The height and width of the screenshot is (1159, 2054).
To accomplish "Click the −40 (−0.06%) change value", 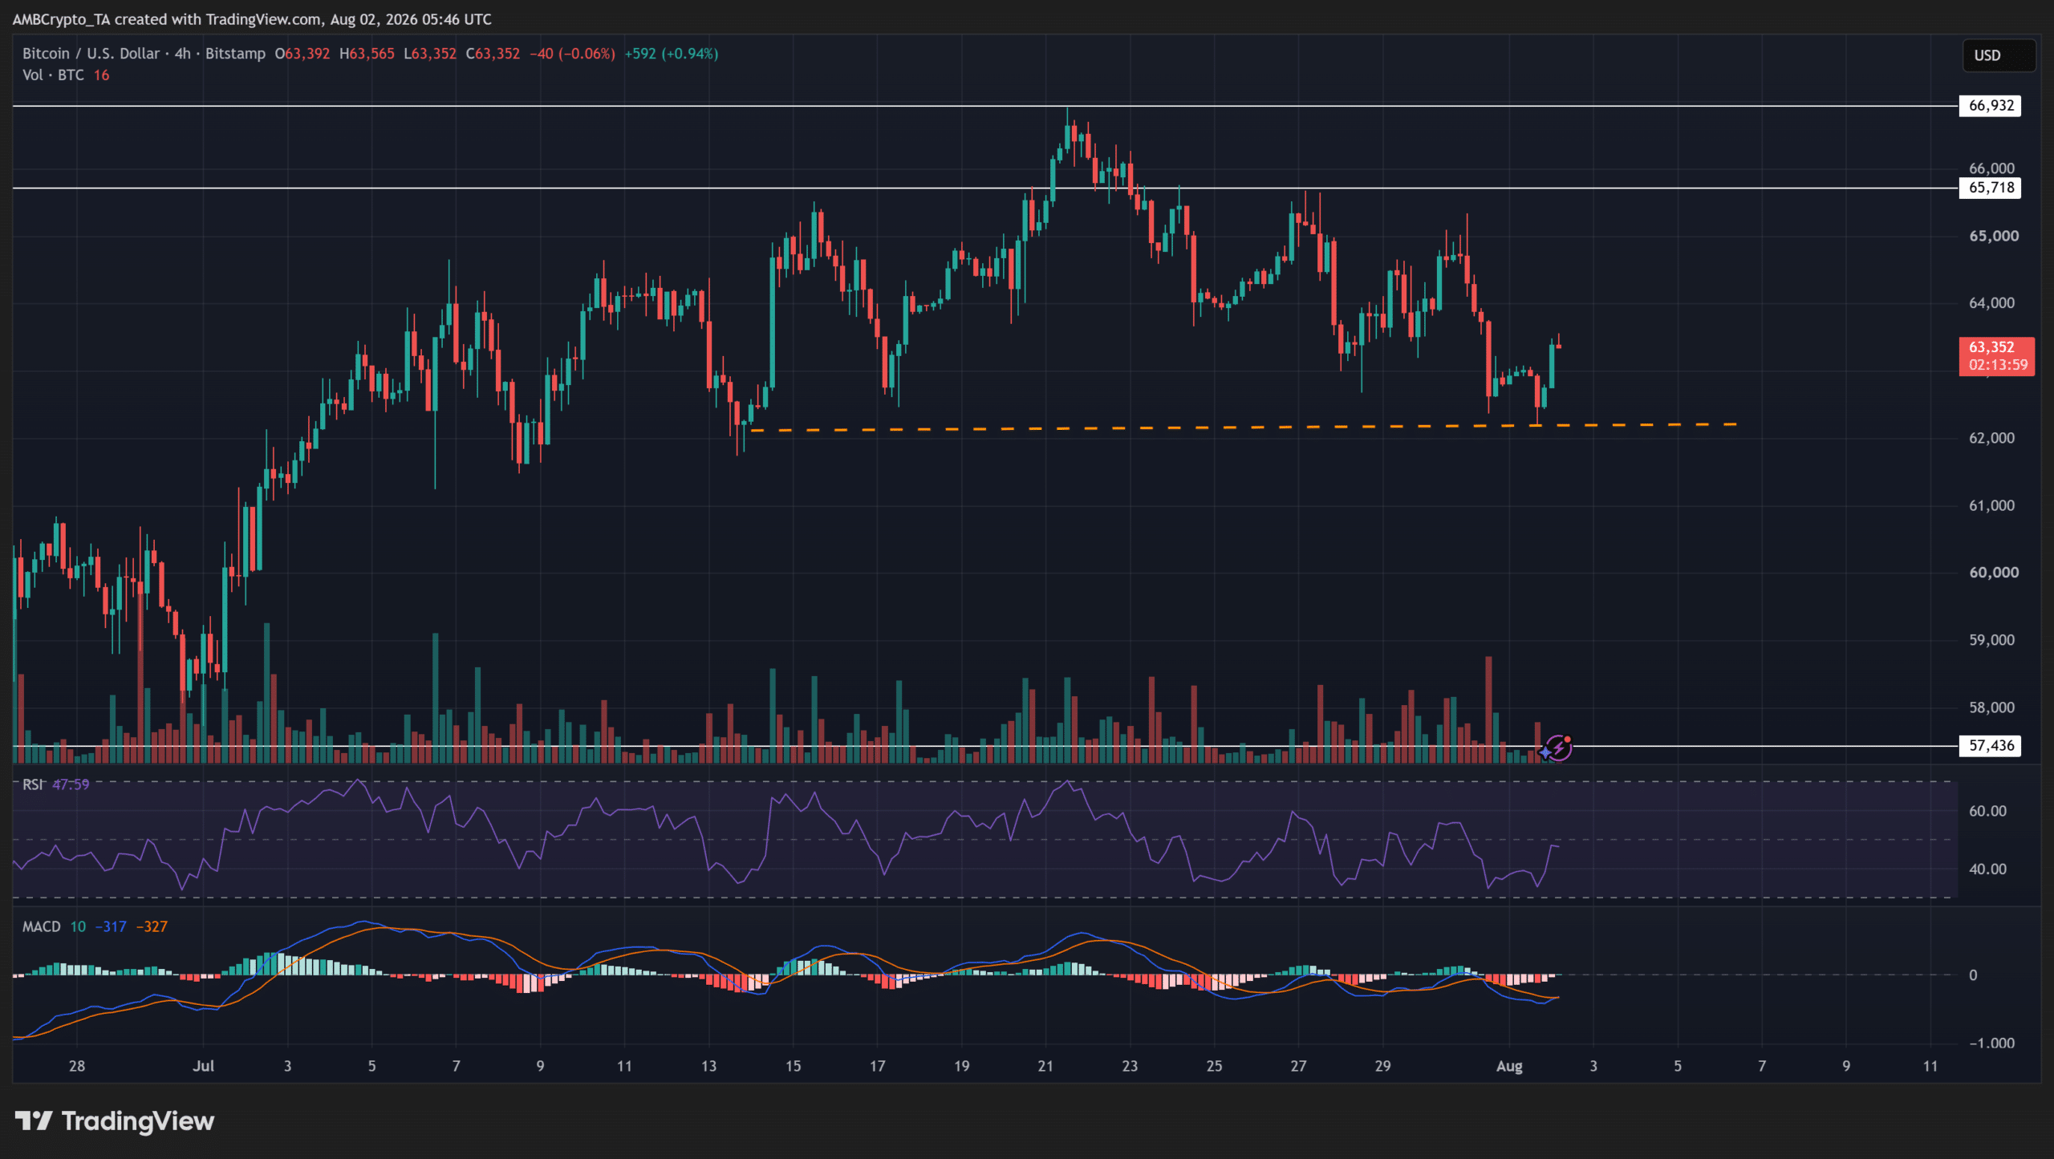I will click(572, 54).
